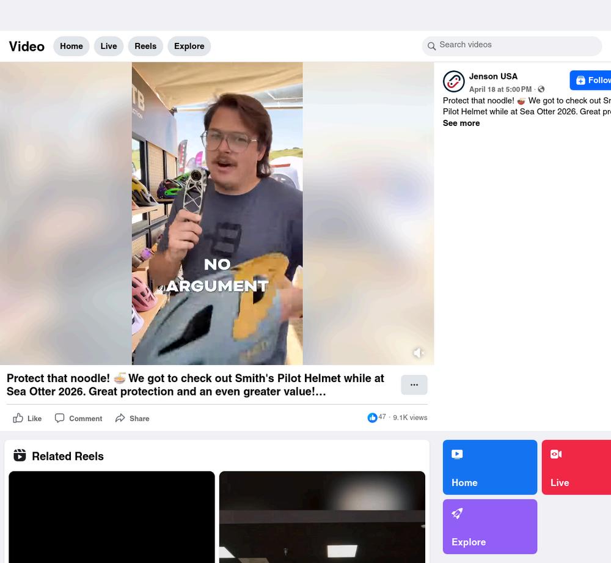Viewport: 611px width, 563px height.
Task: Click the thumbs-up Like icon
Action: click(18, 418)
